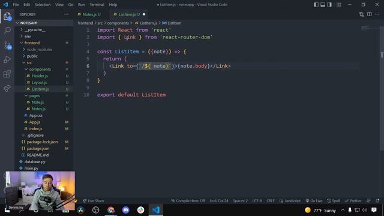Change the CRLF line ending setting
Image resolution: width=384 pixels, height=216 pixels.
[x=271, y=201]
